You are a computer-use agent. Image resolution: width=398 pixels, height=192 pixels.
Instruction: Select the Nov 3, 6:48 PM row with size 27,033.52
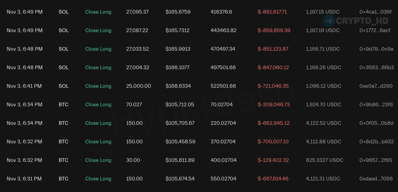[x=199, y=49]
